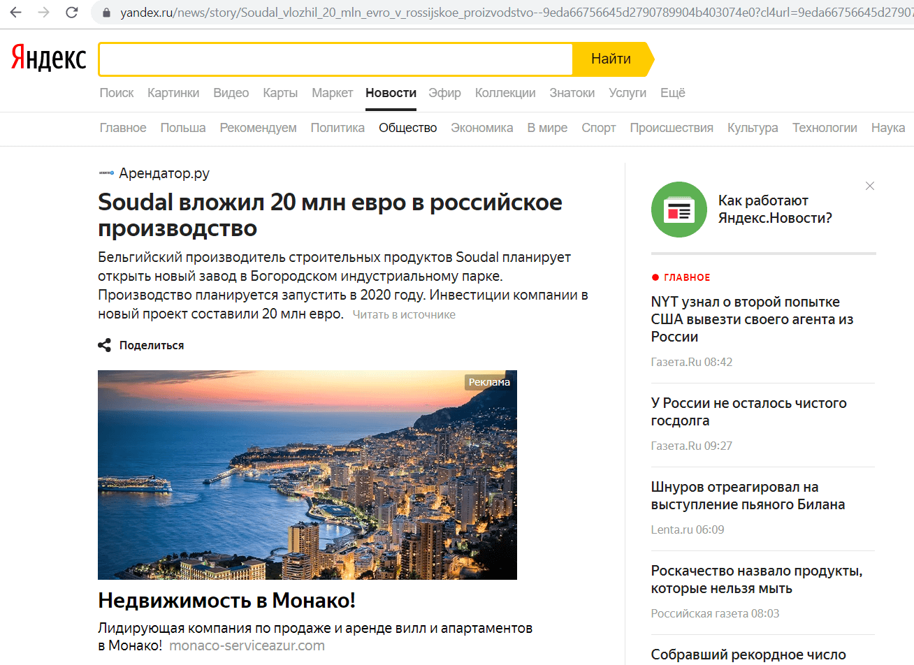The height and width of the screenshot is (665, 914).
Task: Switch to the Польша news category
Action: point(183,128)
